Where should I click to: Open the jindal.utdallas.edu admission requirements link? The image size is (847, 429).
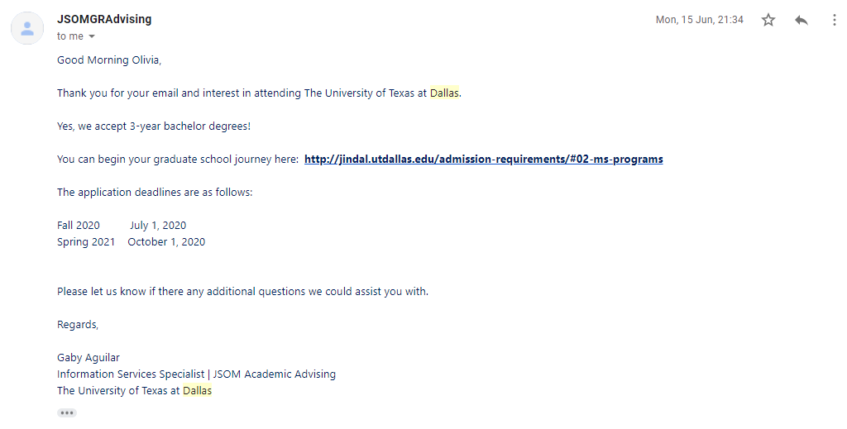(x=483, y=160)
